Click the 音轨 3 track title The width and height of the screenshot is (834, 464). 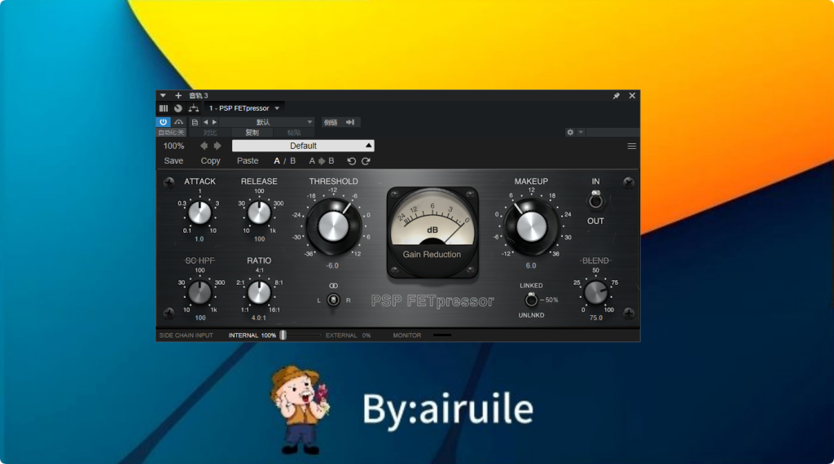click(x=199, y=96)
